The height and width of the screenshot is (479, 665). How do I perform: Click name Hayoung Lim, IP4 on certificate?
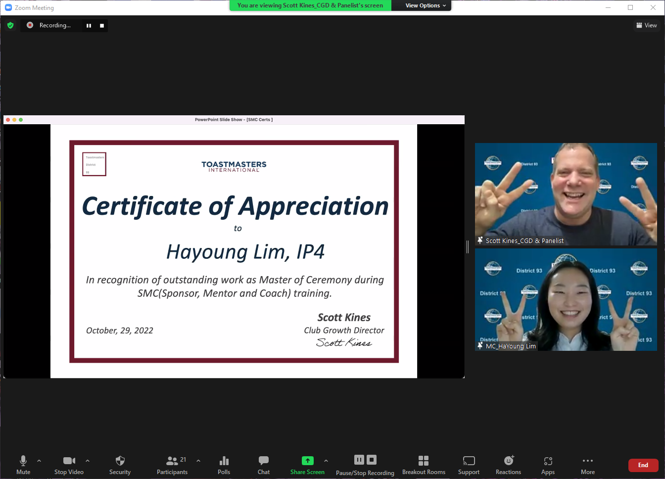coord(245,252)
